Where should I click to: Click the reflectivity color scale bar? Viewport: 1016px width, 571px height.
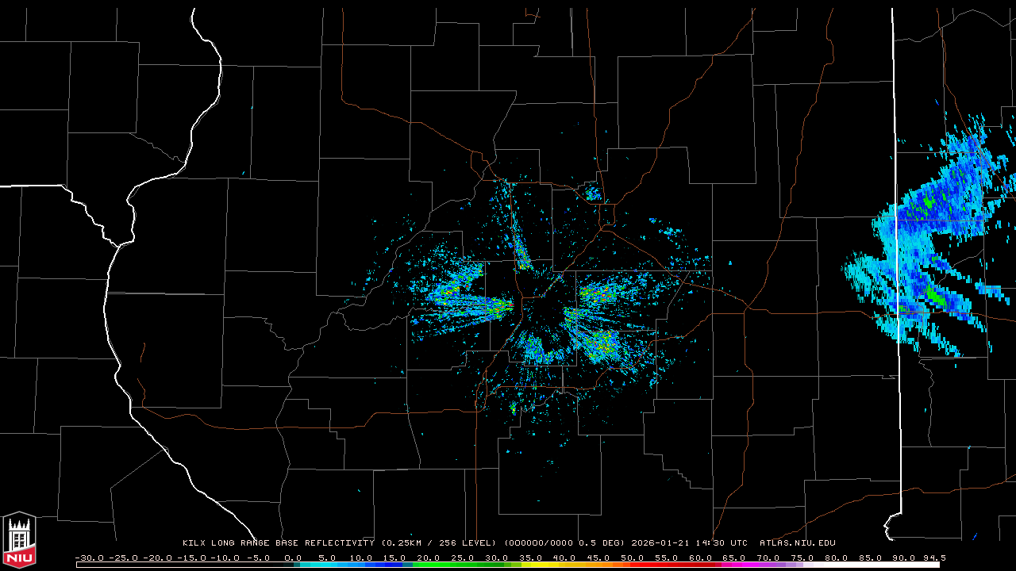(508, 565)
